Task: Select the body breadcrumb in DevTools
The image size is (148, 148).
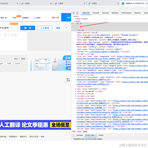Action: (x=79, y=132)
